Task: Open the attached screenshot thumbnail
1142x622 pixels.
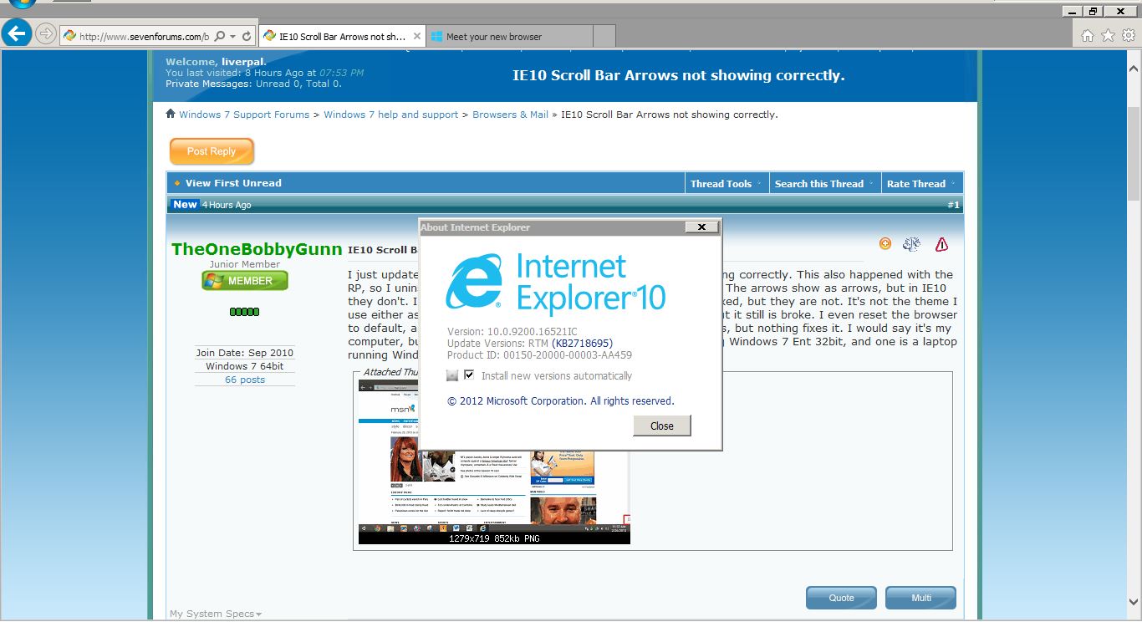Action: (x=494, y=461)
